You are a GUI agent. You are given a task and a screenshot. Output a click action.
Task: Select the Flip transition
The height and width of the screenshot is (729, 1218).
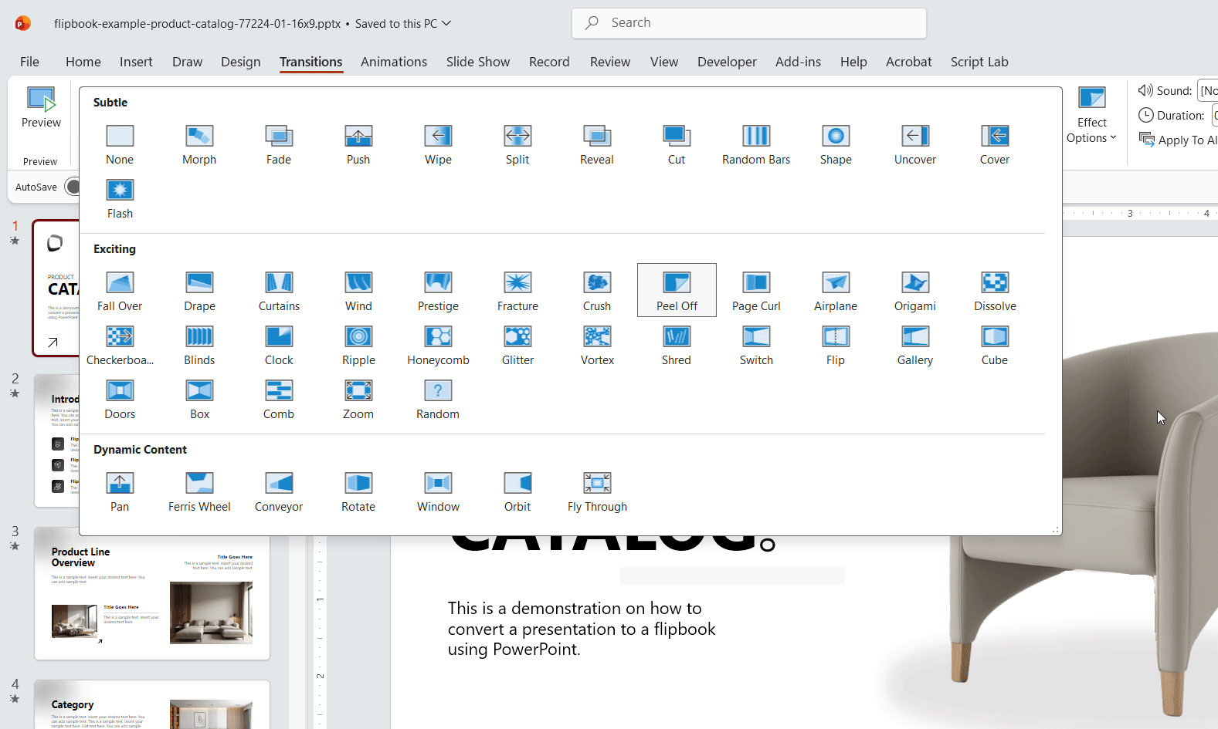tap(836, 345)
